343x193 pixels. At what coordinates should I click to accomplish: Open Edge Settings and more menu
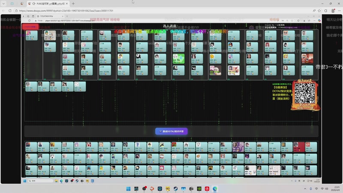pyautogui.click(x=340, y=10)
